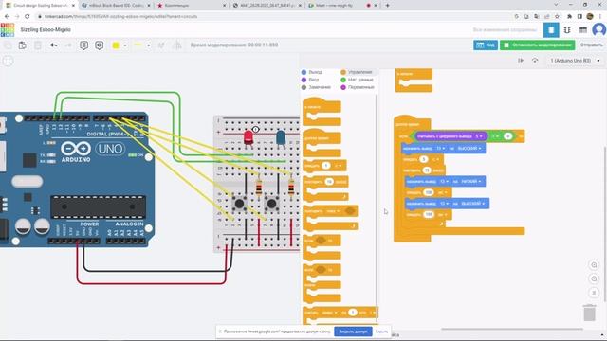Reload the browser page
The image size is (607, 341).
(28, 17)
